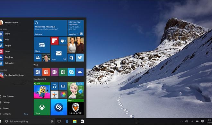Open the Groove Music headphones tile
212x125 pixels.
pyautogui.click(x=55, y=86)
